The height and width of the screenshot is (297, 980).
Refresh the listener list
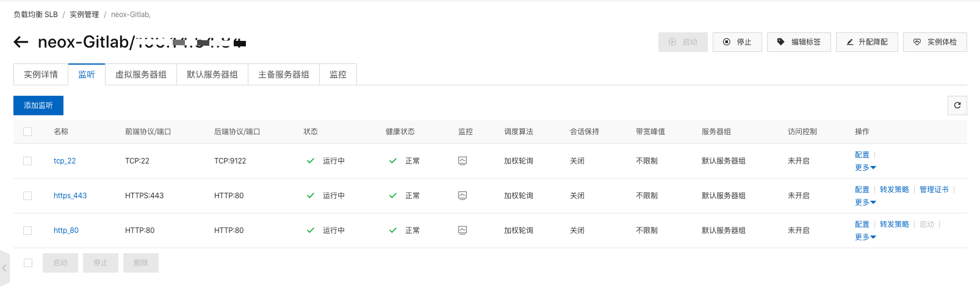[957, 106]
